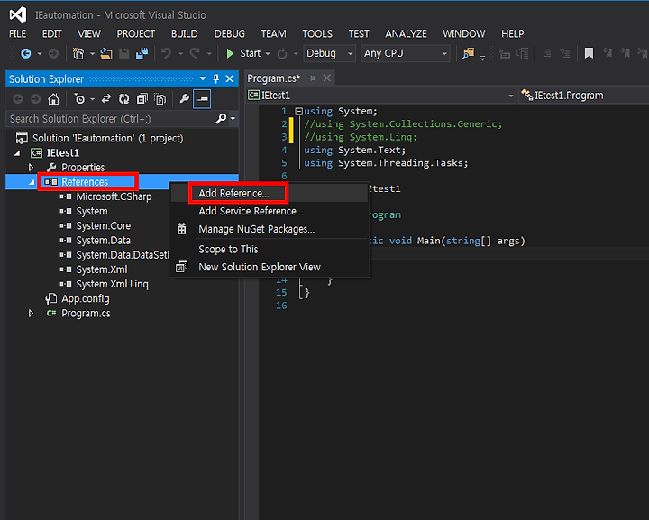Open the Start button dropdown arrow
649x520 pixels.
[268, 54]
